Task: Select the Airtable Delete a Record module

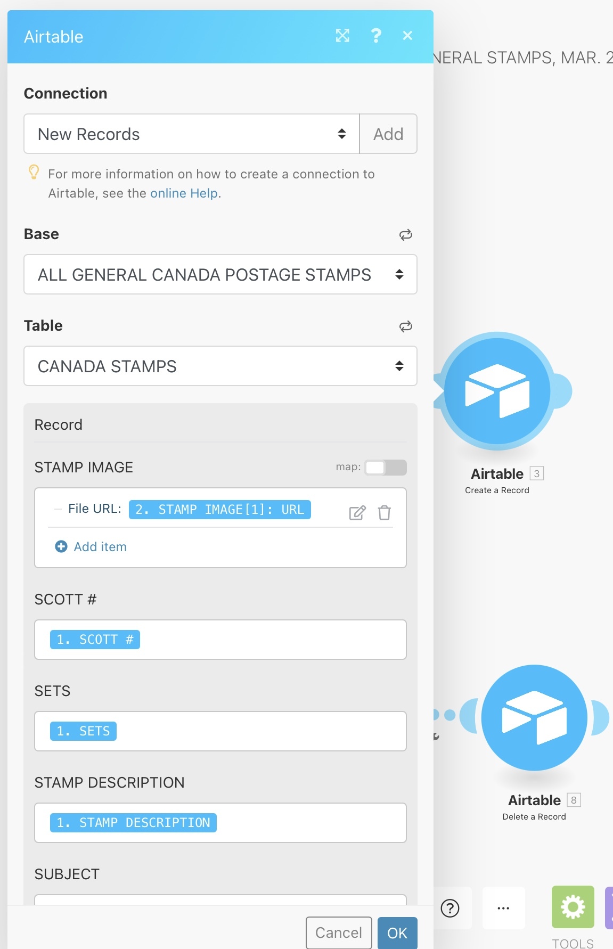Action: 534,717
